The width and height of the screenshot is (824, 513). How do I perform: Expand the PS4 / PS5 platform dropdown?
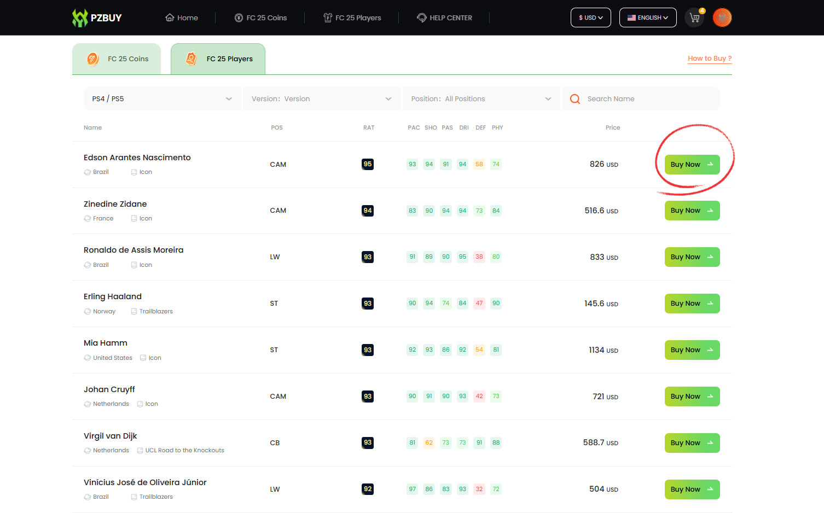pos(162,99)
